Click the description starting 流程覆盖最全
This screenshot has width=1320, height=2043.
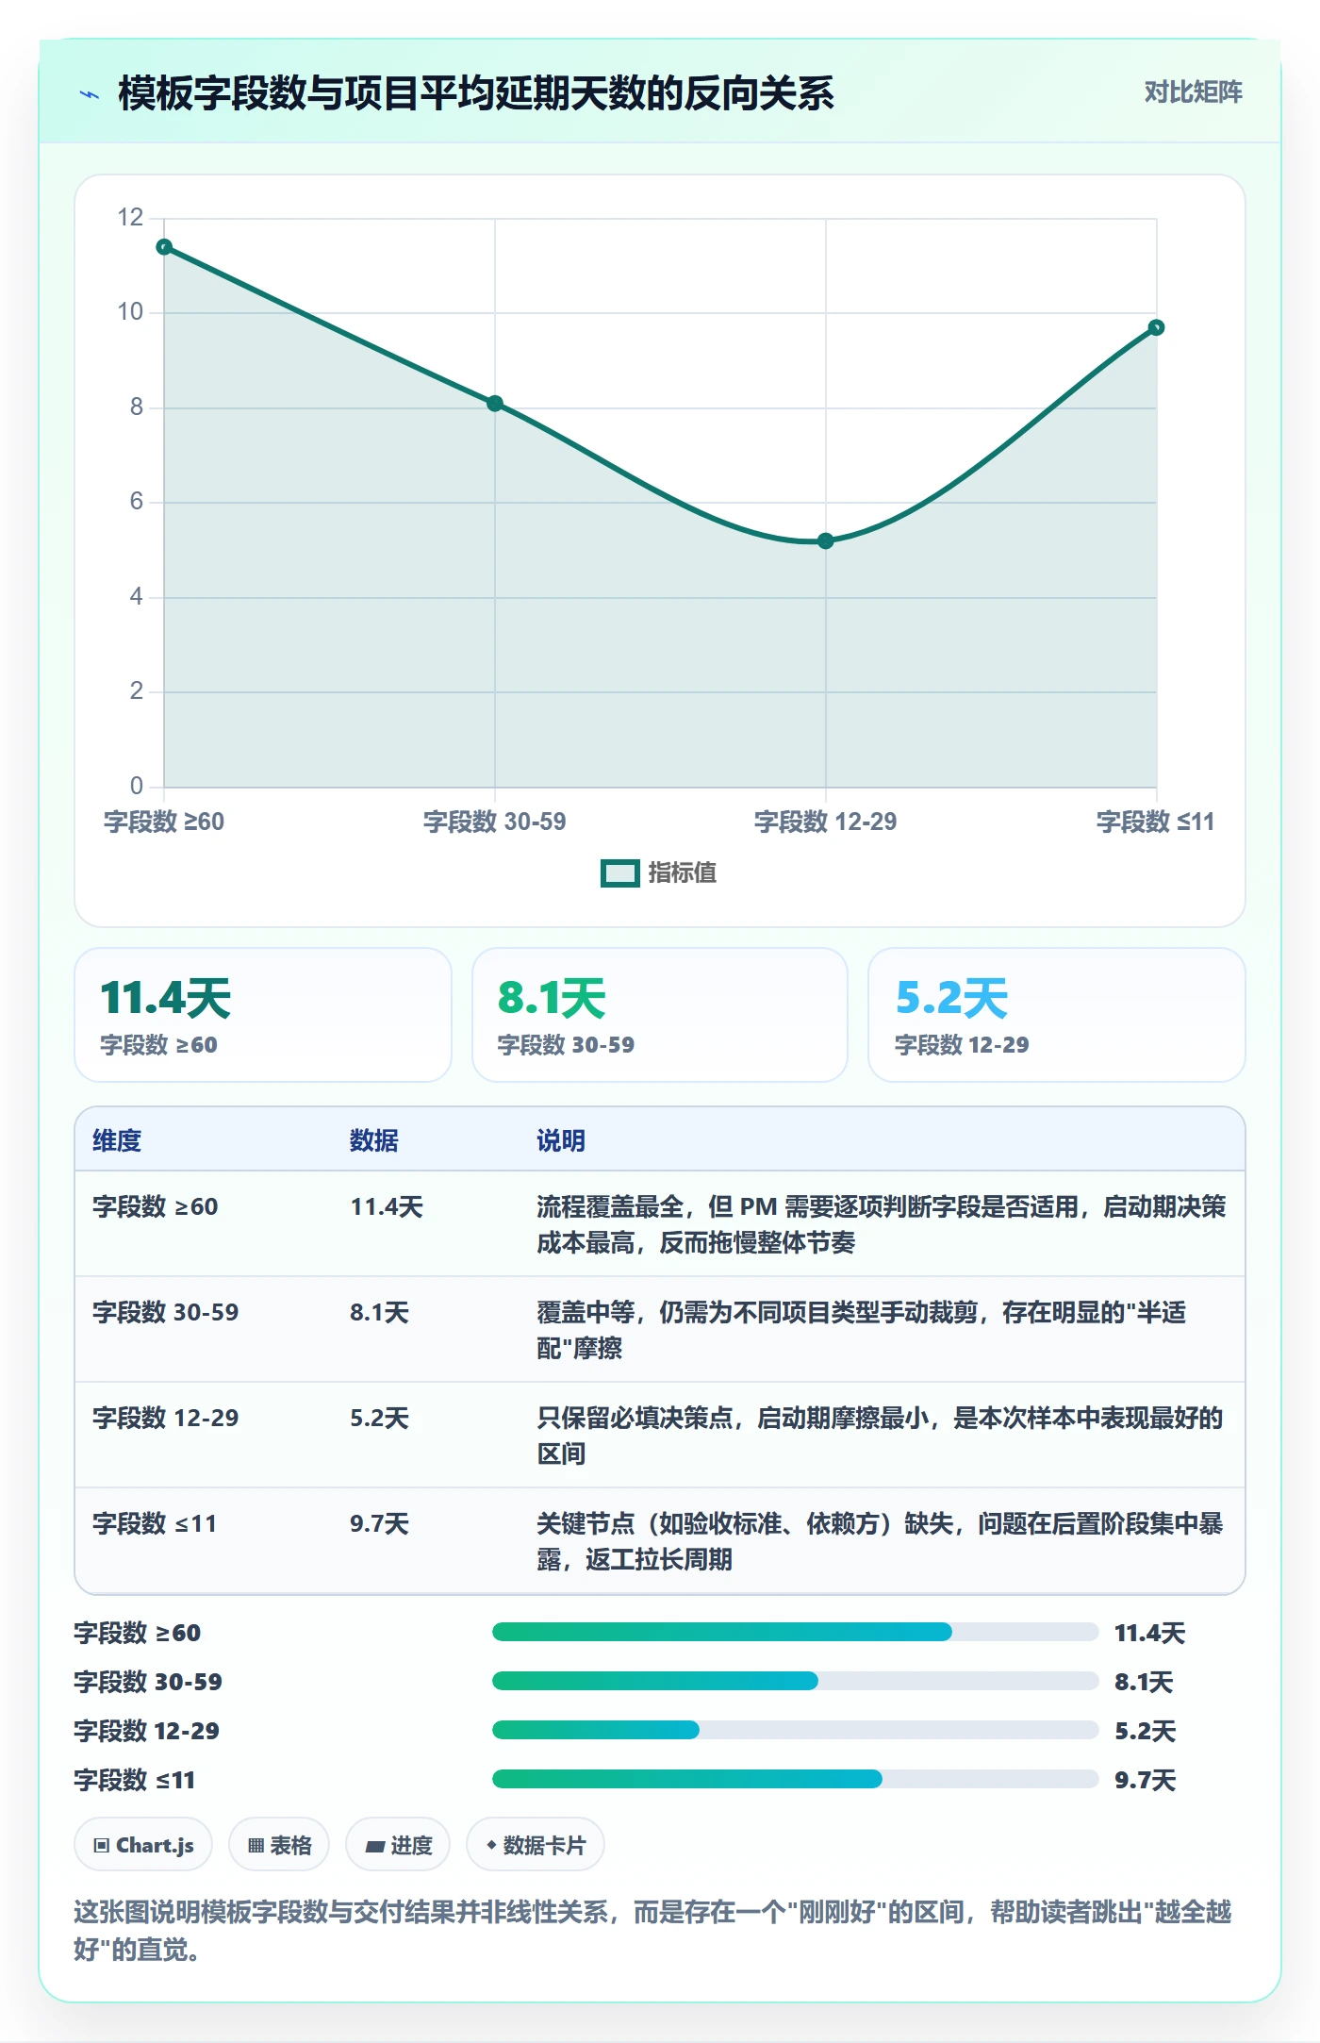tap(882, 1224)
